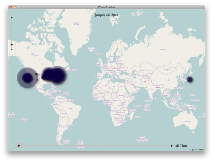This screenshot has width=213, height=162.
Task: Click the plus zoom-in icon
Action: pos(12,18)
